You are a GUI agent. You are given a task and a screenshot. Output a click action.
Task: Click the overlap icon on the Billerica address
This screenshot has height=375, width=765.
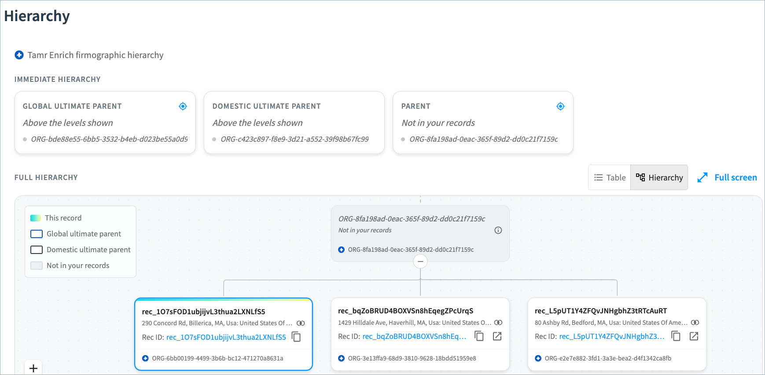pos(301,323)
